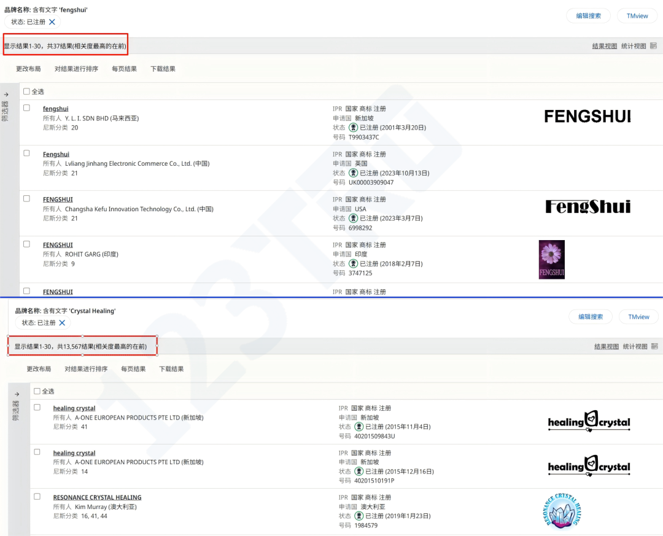Open Change Layout menu in Crystal Healing results

pyautogui.click(x=39, y=369)
